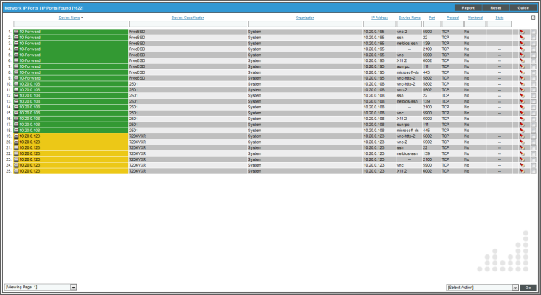Open the Viewing Page dropdown

[x=41, y=287]
